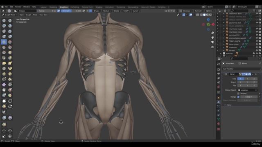Select the active Crease brush tool
Image resolution: width=262 pixels, height=147 pixels.
click(x=4, y=42)
